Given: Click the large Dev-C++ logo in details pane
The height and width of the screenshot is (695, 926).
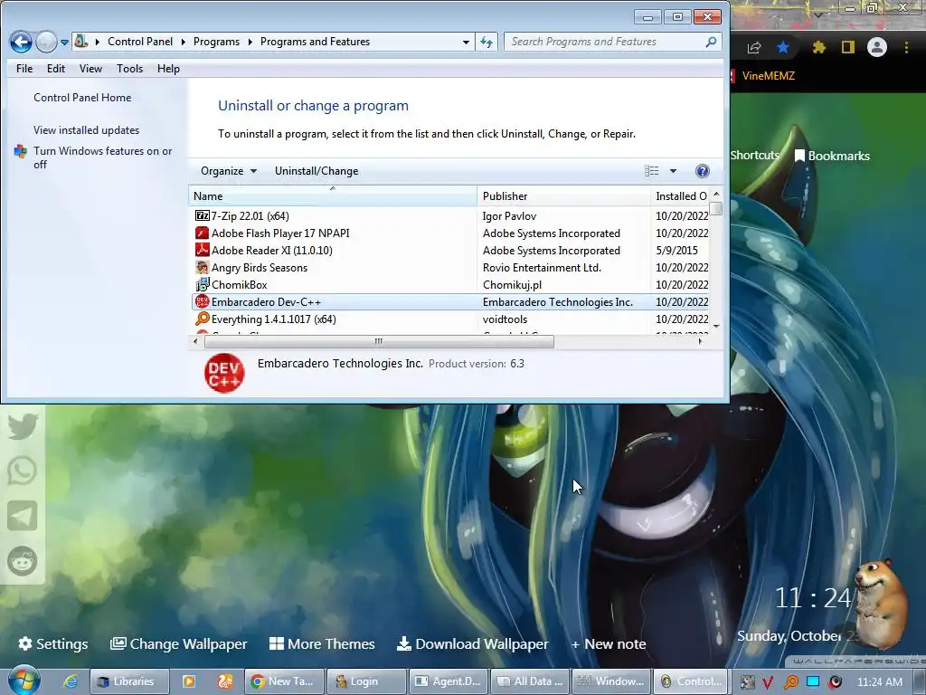Looking at the screenshot, I should (x=224, y=372).
